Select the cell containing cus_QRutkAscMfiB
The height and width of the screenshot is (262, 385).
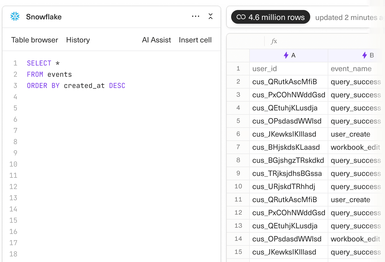pyautogui.click(x=288, y=82)
